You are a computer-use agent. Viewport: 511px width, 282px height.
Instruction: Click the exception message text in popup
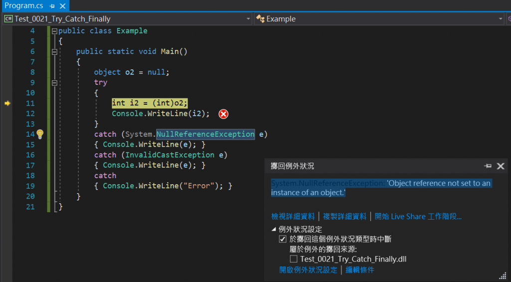pyautogui.click(x=381, y=188)
